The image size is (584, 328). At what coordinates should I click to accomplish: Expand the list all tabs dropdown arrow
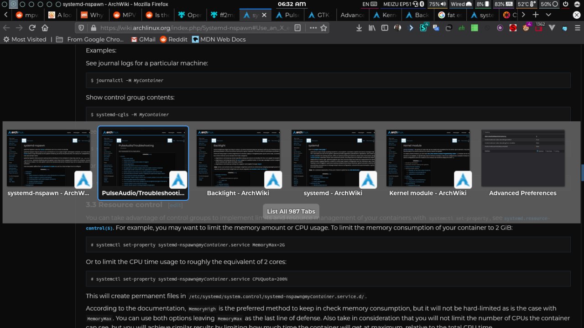[548, 15]
